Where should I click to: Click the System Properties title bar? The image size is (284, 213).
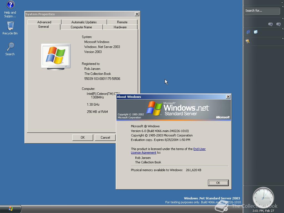click(80, 14)
